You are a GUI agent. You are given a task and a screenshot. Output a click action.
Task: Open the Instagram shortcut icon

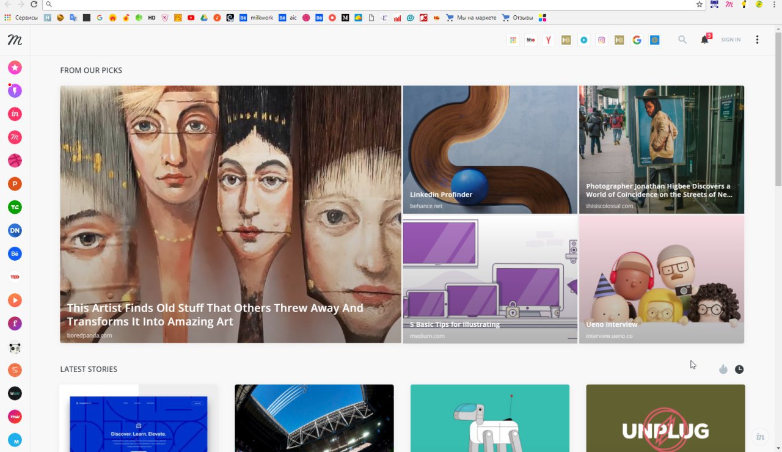point(602,40)
